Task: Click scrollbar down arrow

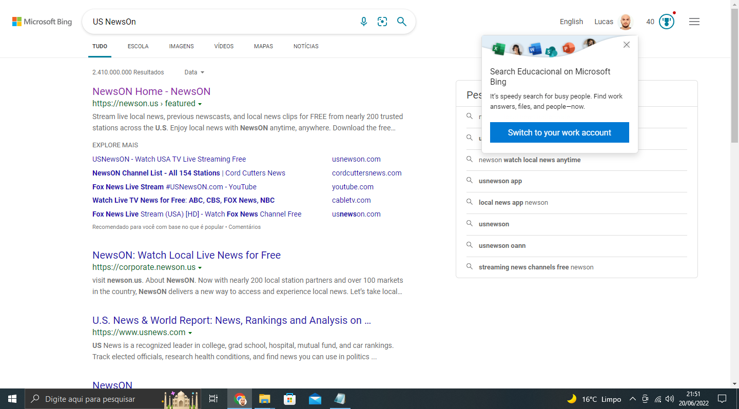Action: click(734, 384)
